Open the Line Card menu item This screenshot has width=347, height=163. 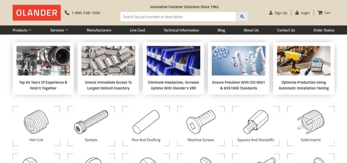(x=137, y=30)
